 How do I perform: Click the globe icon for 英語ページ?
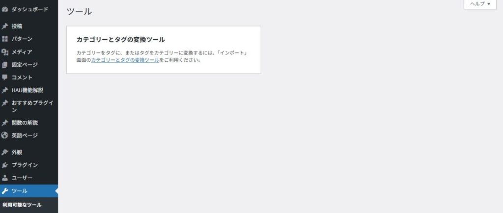(4, 135)
